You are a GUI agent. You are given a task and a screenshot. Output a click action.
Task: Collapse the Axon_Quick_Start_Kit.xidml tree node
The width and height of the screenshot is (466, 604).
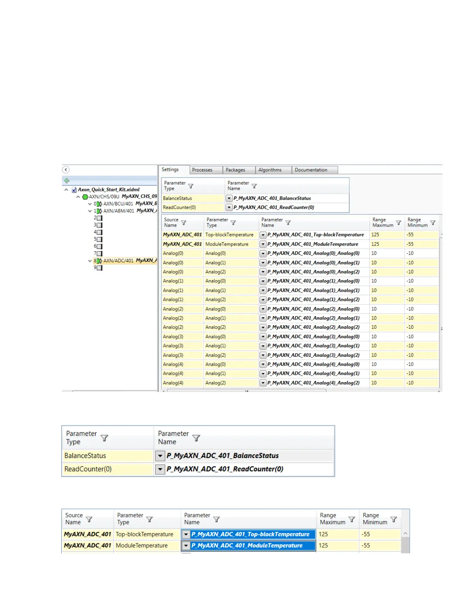click(66, 190)
